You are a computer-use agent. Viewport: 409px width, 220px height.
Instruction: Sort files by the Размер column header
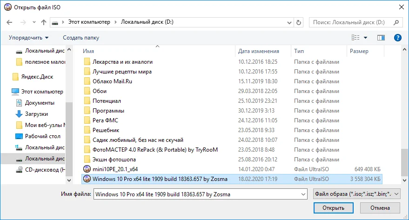[x=359, y=51]
